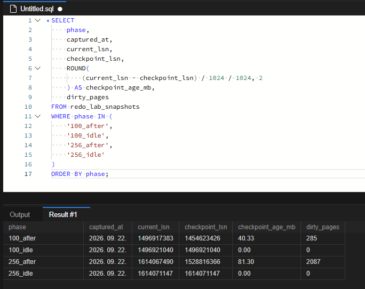The width and height of the screenshot is (365, 289).
Task: Click line number 10 in the gutter
Action: (28, 107)
